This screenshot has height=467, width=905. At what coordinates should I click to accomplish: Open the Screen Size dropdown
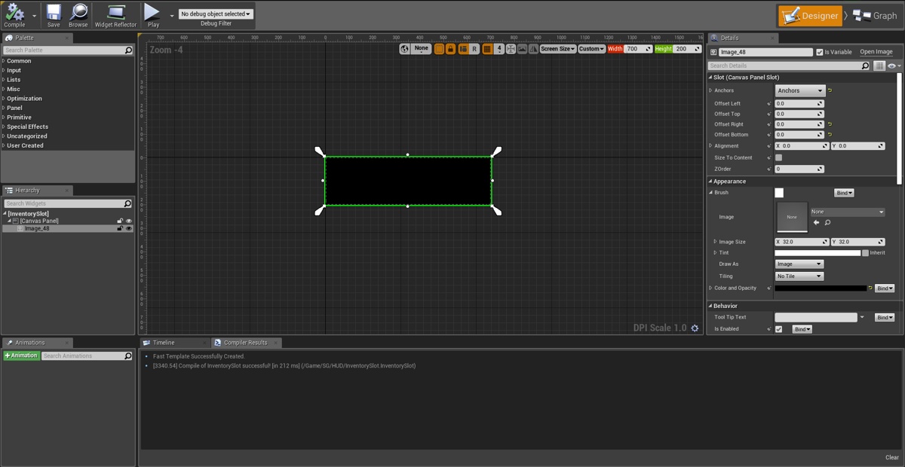tap(558, 49)
